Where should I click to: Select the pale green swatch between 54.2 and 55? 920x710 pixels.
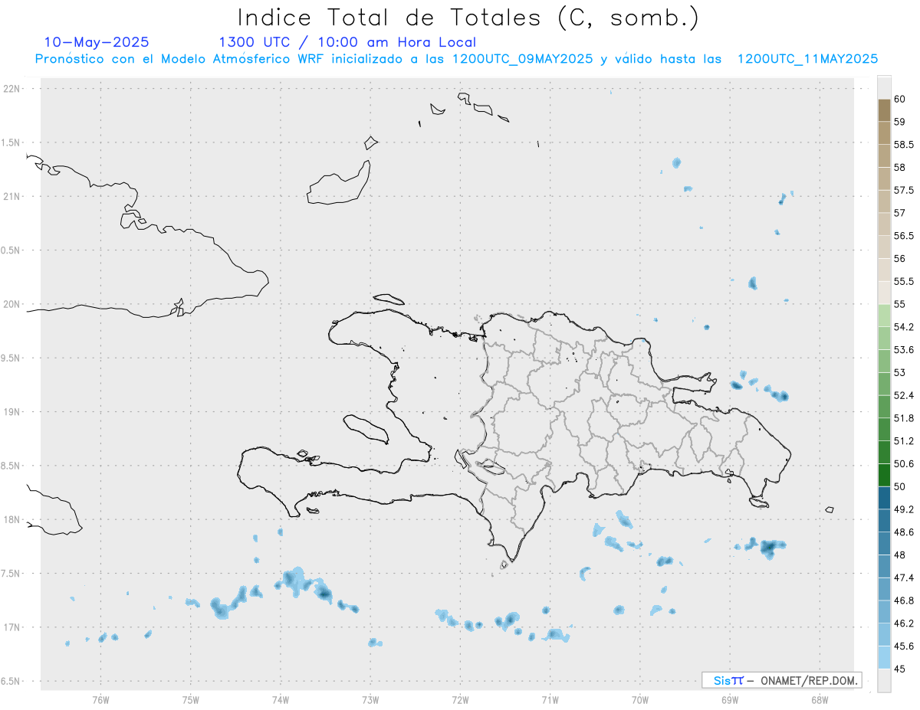coord(884,316)
